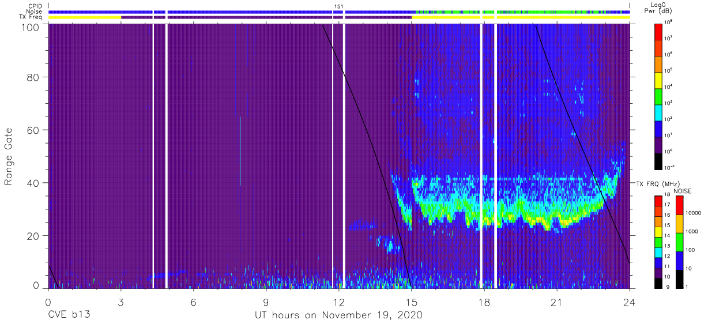Click the CPID value '151' above the plot
This screenshot has width=708, height=327.
[x=339, y=6]
